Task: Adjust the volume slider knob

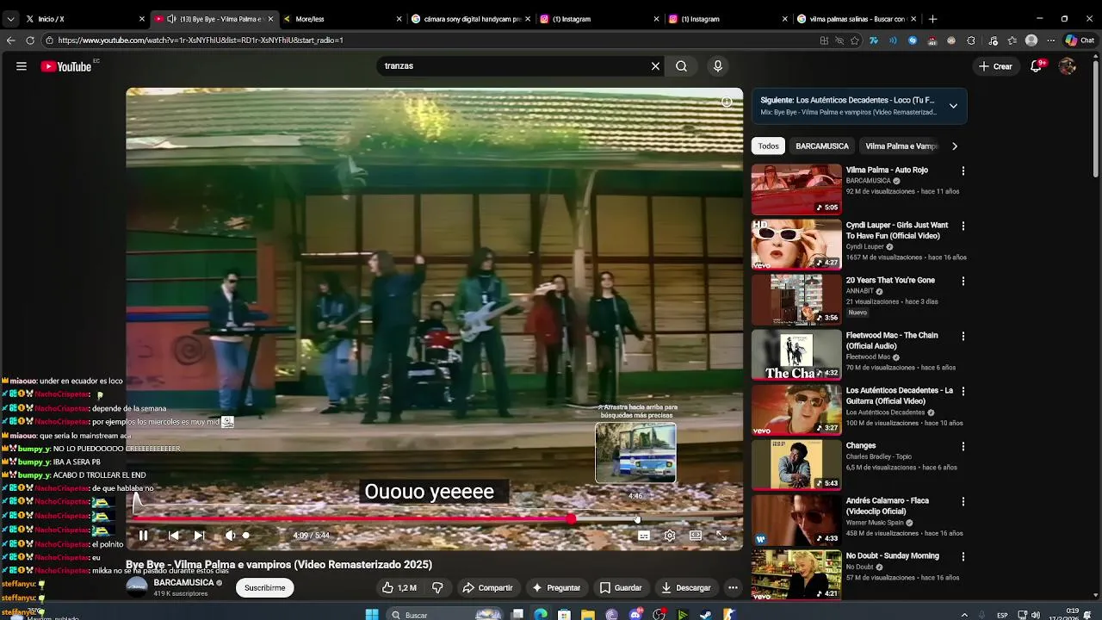Action: click(x=246, y=536)
